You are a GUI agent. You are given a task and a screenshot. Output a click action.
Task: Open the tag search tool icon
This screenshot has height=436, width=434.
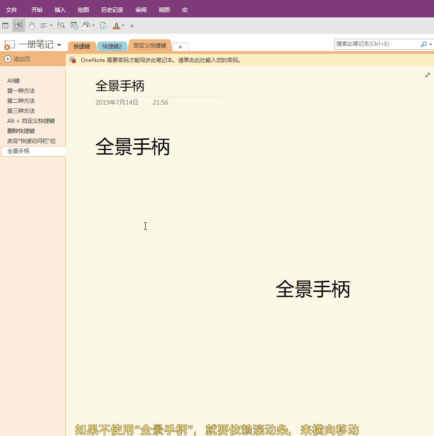(61, 26)
